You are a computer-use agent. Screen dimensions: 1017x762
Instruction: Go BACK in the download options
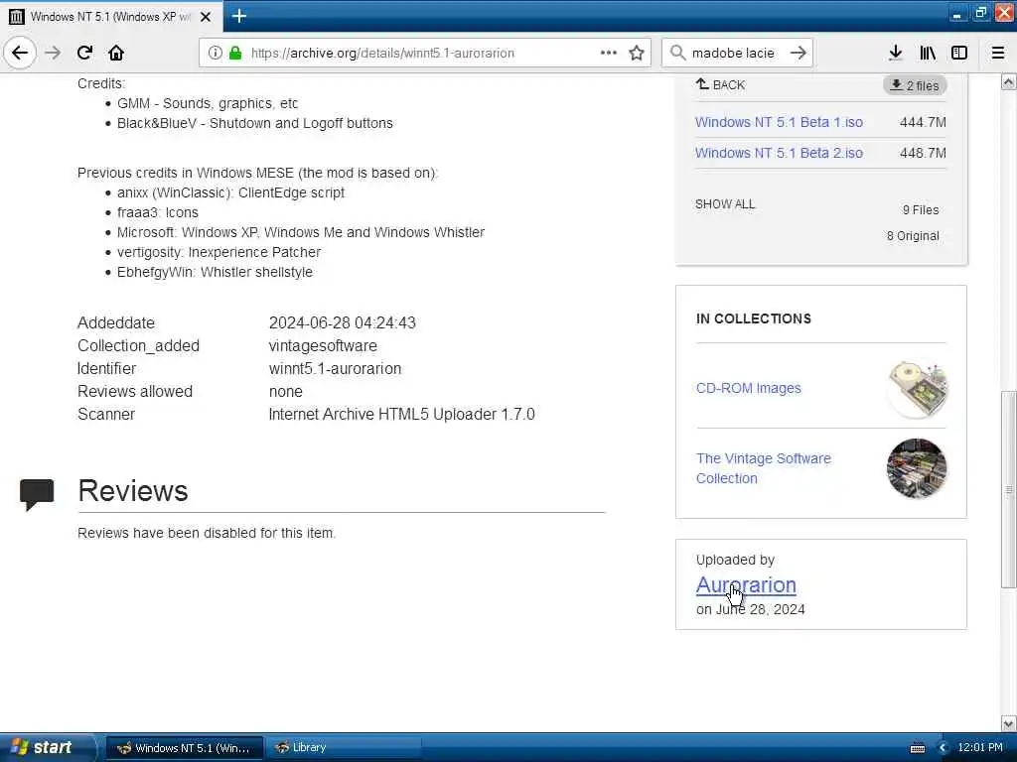[x=721, y=85]
